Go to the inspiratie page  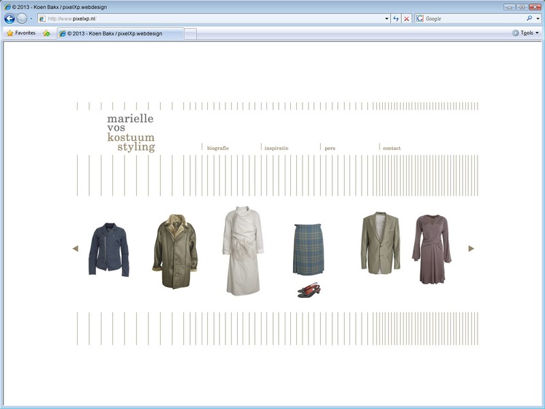277,148
